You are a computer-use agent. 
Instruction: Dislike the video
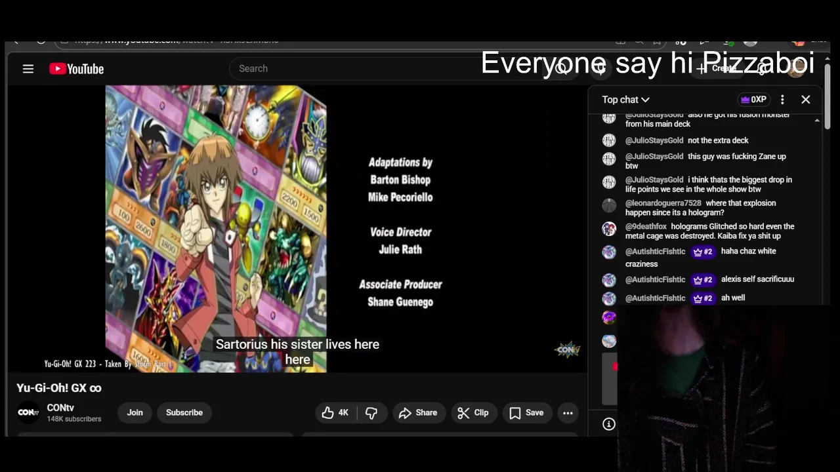pos(371,412)
